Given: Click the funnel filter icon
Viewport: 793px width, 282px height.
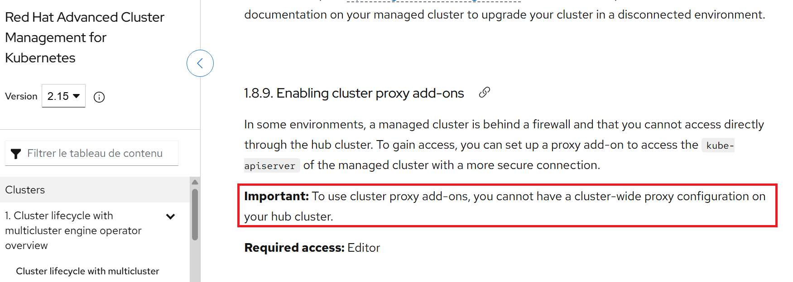Looking at the screenshot, I should tap(16, 154).
